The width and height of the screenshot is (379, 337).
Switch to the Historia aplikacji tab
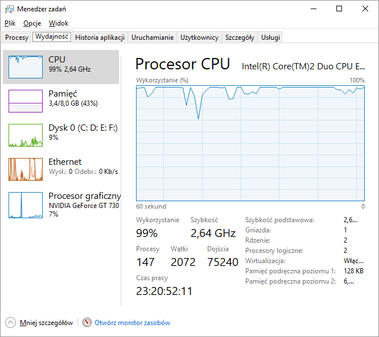click(100, 38)
